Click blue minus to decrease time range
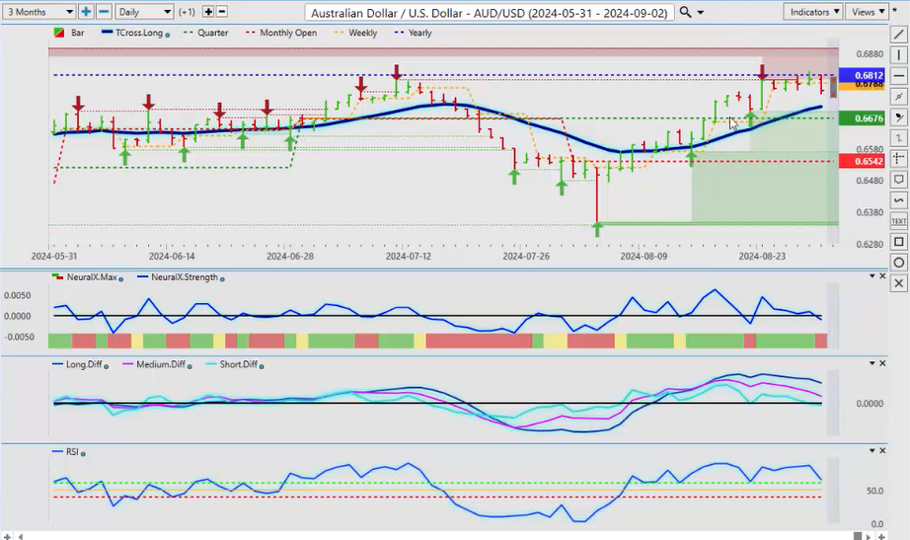910x540 pixels. click(104, 12)
